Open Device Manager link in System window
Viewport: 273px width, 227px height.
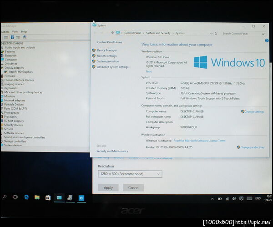click(107, 50)
